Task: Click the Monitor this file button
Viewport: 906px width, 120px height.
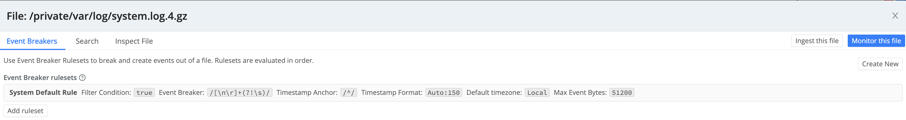Action: [x=876, y=41]
